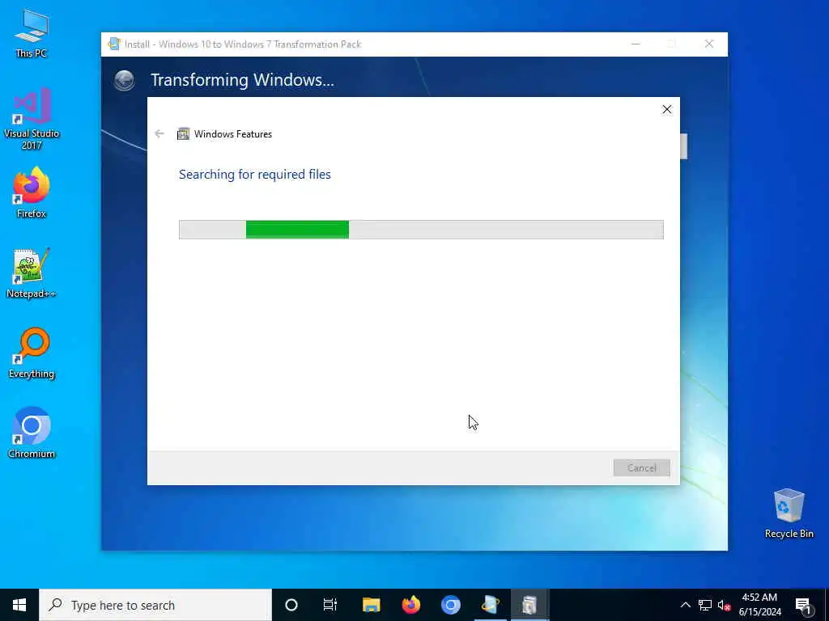Switch to the Transformation Pack installer taskbar icon
Screen dimensions: 829x621
click(x=490, y=605)
